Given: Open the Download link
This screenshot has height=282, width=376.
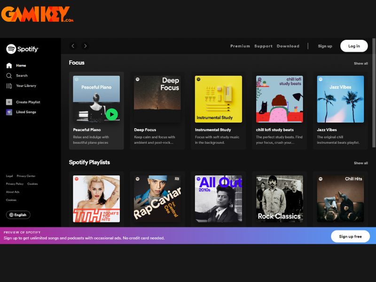Looking at the screenshot, I should (288, 46).
